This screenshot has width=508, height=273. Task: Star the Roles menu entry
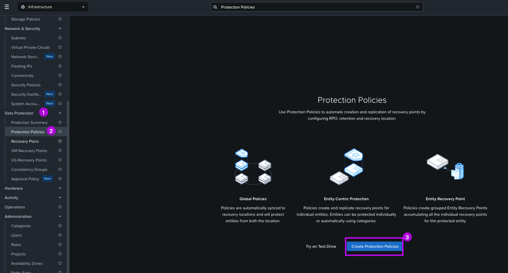pos(60,245)
